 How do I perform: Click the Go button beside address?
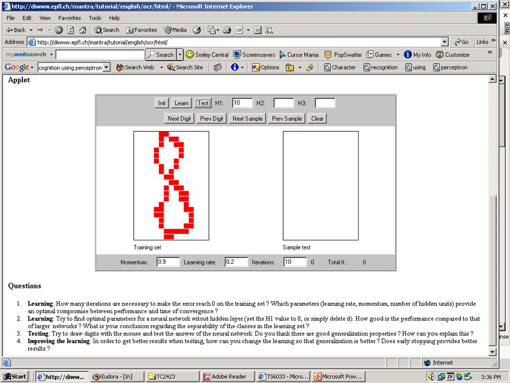[x=462, y=42]
